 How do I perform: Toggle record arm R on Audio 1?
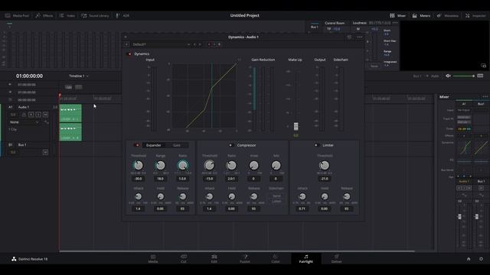pos(31,115)
